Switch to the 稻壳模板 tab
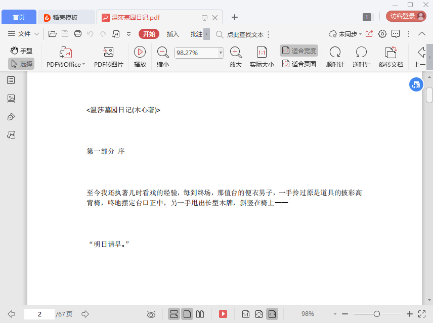The width and height of the screenshot is (433, 323). 66,17
